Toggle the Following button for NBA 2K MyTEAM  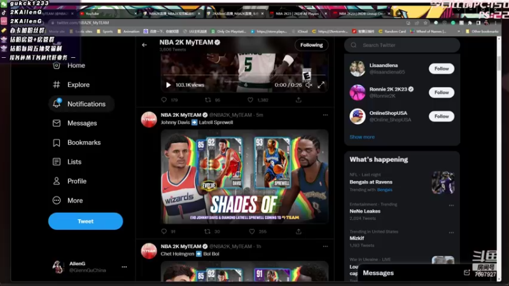(x=311, y=45)
